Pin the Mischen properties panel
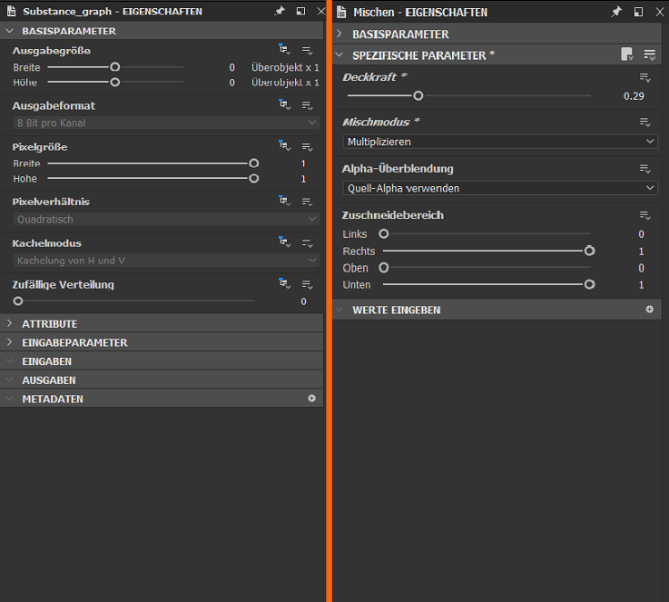Image resolution: width=669 pixels, height=602 pixels. (616, 12)
